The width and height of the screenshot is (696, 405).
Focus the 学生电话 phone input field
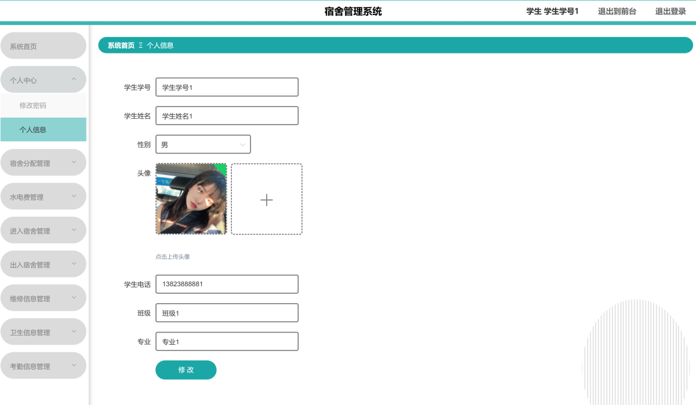point(227,284)
